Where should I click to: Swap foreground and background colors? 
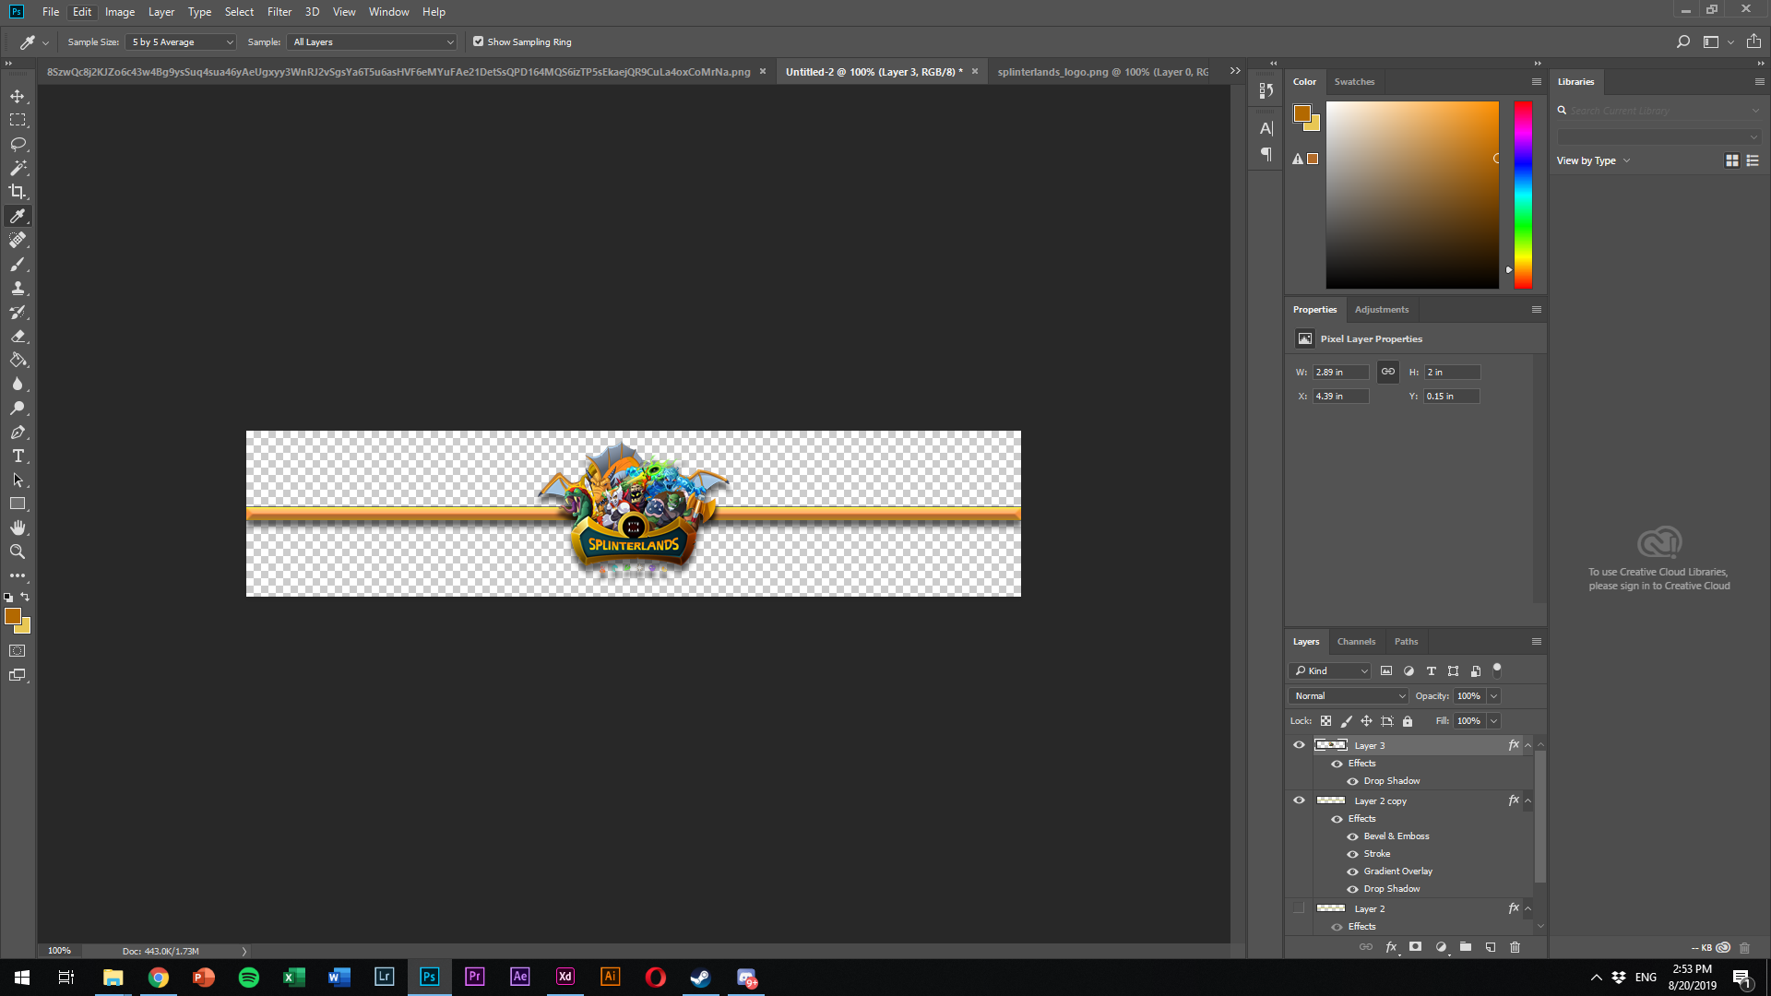pyautogui.click(x=26, y=597)
